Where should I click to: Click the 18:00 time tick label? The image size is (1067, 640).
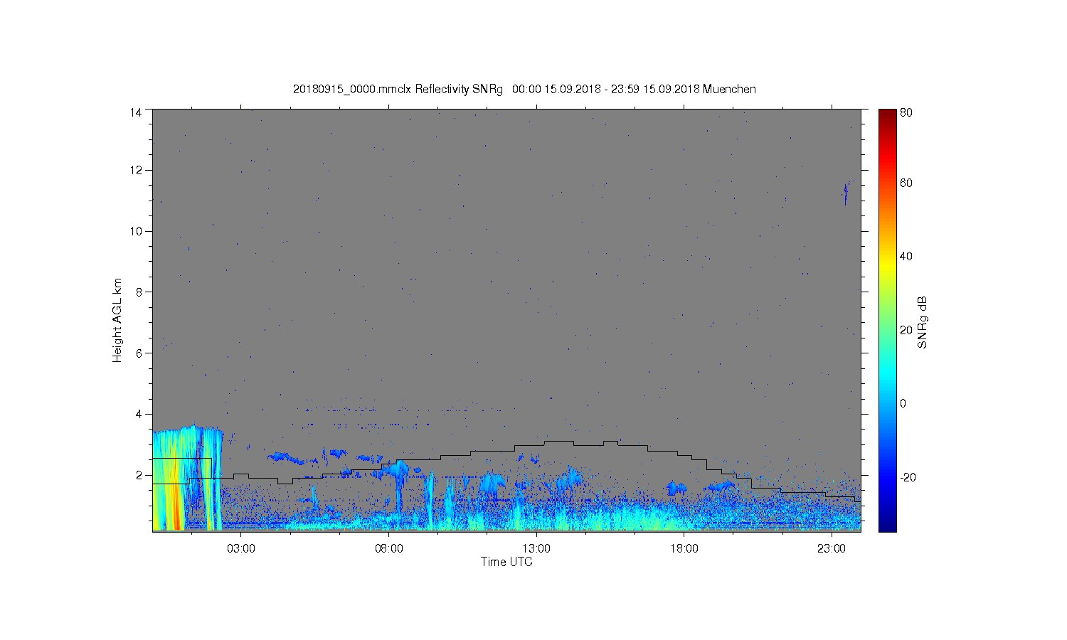tap(684, 549)
